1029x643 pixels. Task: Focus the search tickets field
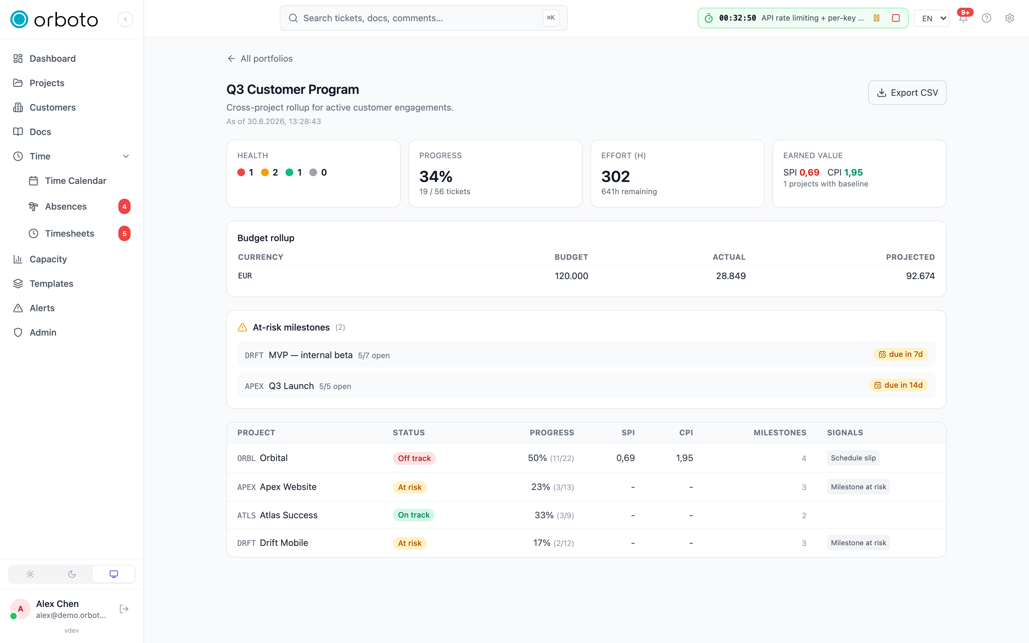tap(423, 18)
